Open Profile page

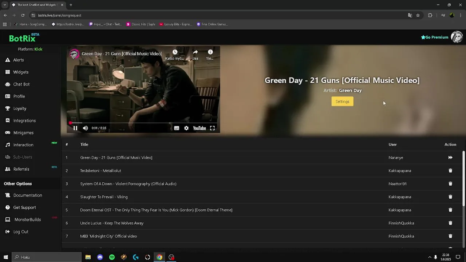click(x=19, y=96)
